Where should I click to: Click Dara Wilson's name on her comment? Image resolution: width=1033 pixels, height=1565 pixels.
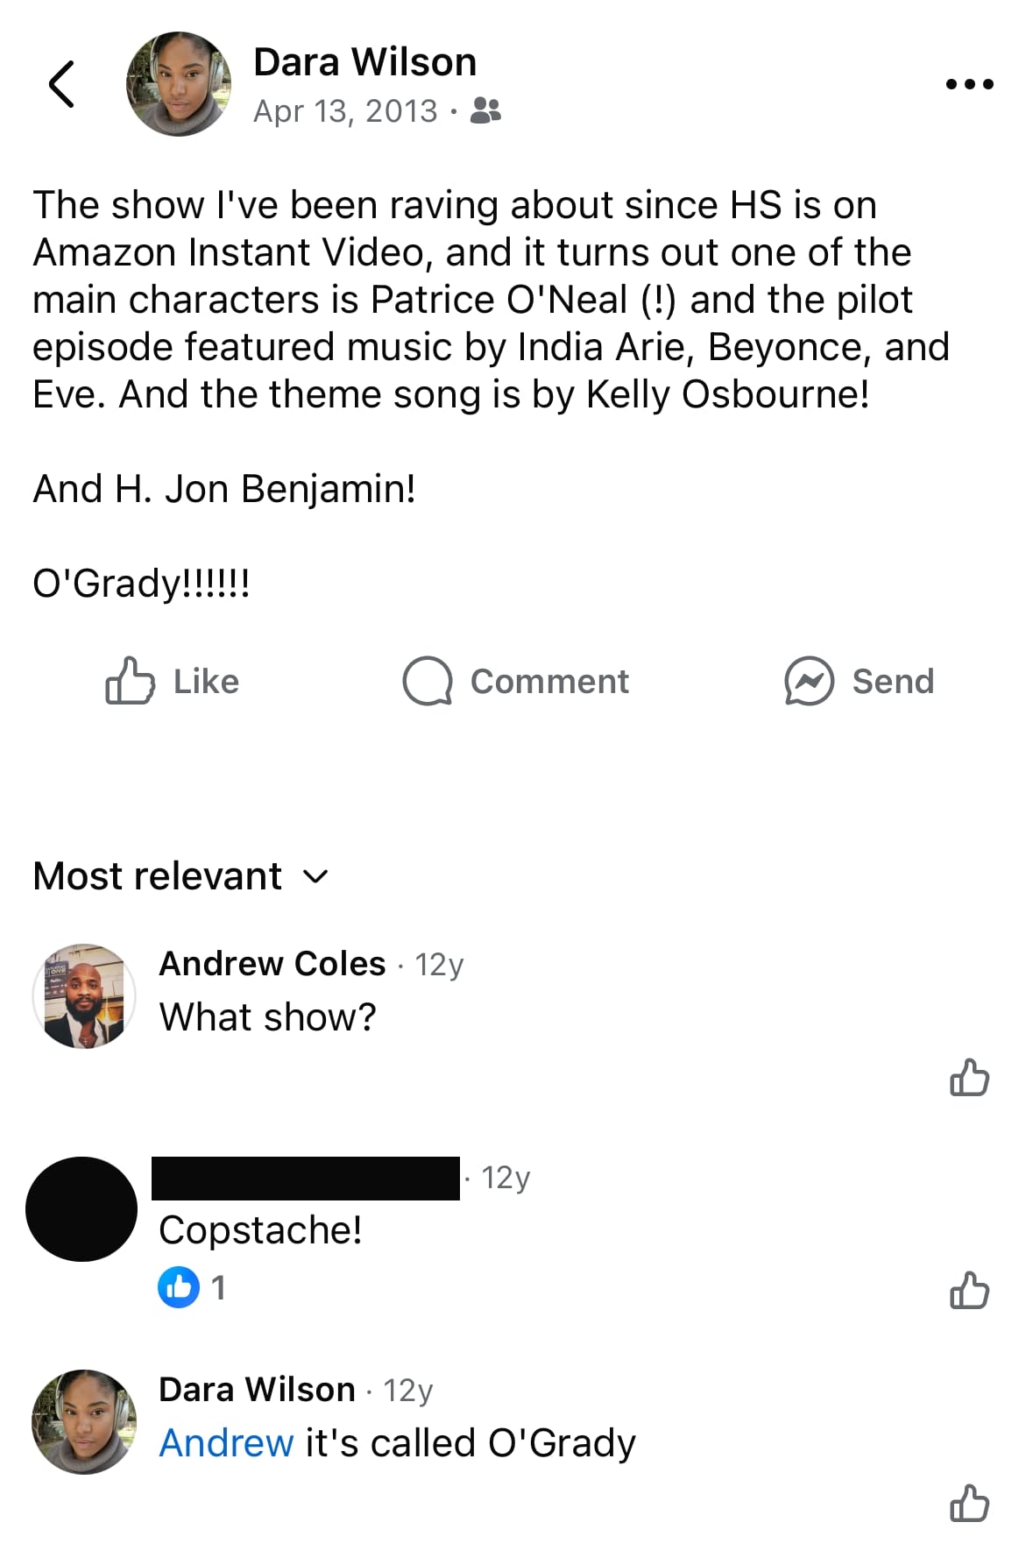coord(257,1390)
